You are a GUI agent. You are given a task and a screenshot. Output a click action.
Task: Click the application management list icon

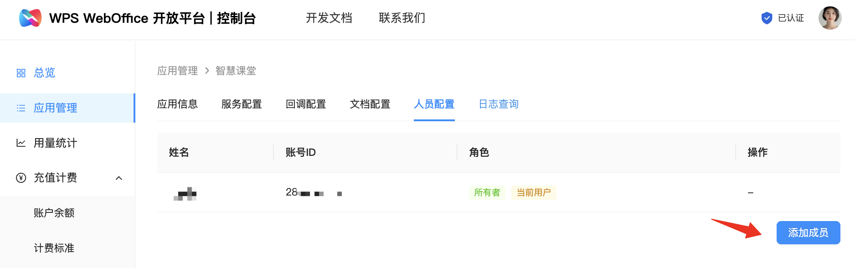pos(21,108)
